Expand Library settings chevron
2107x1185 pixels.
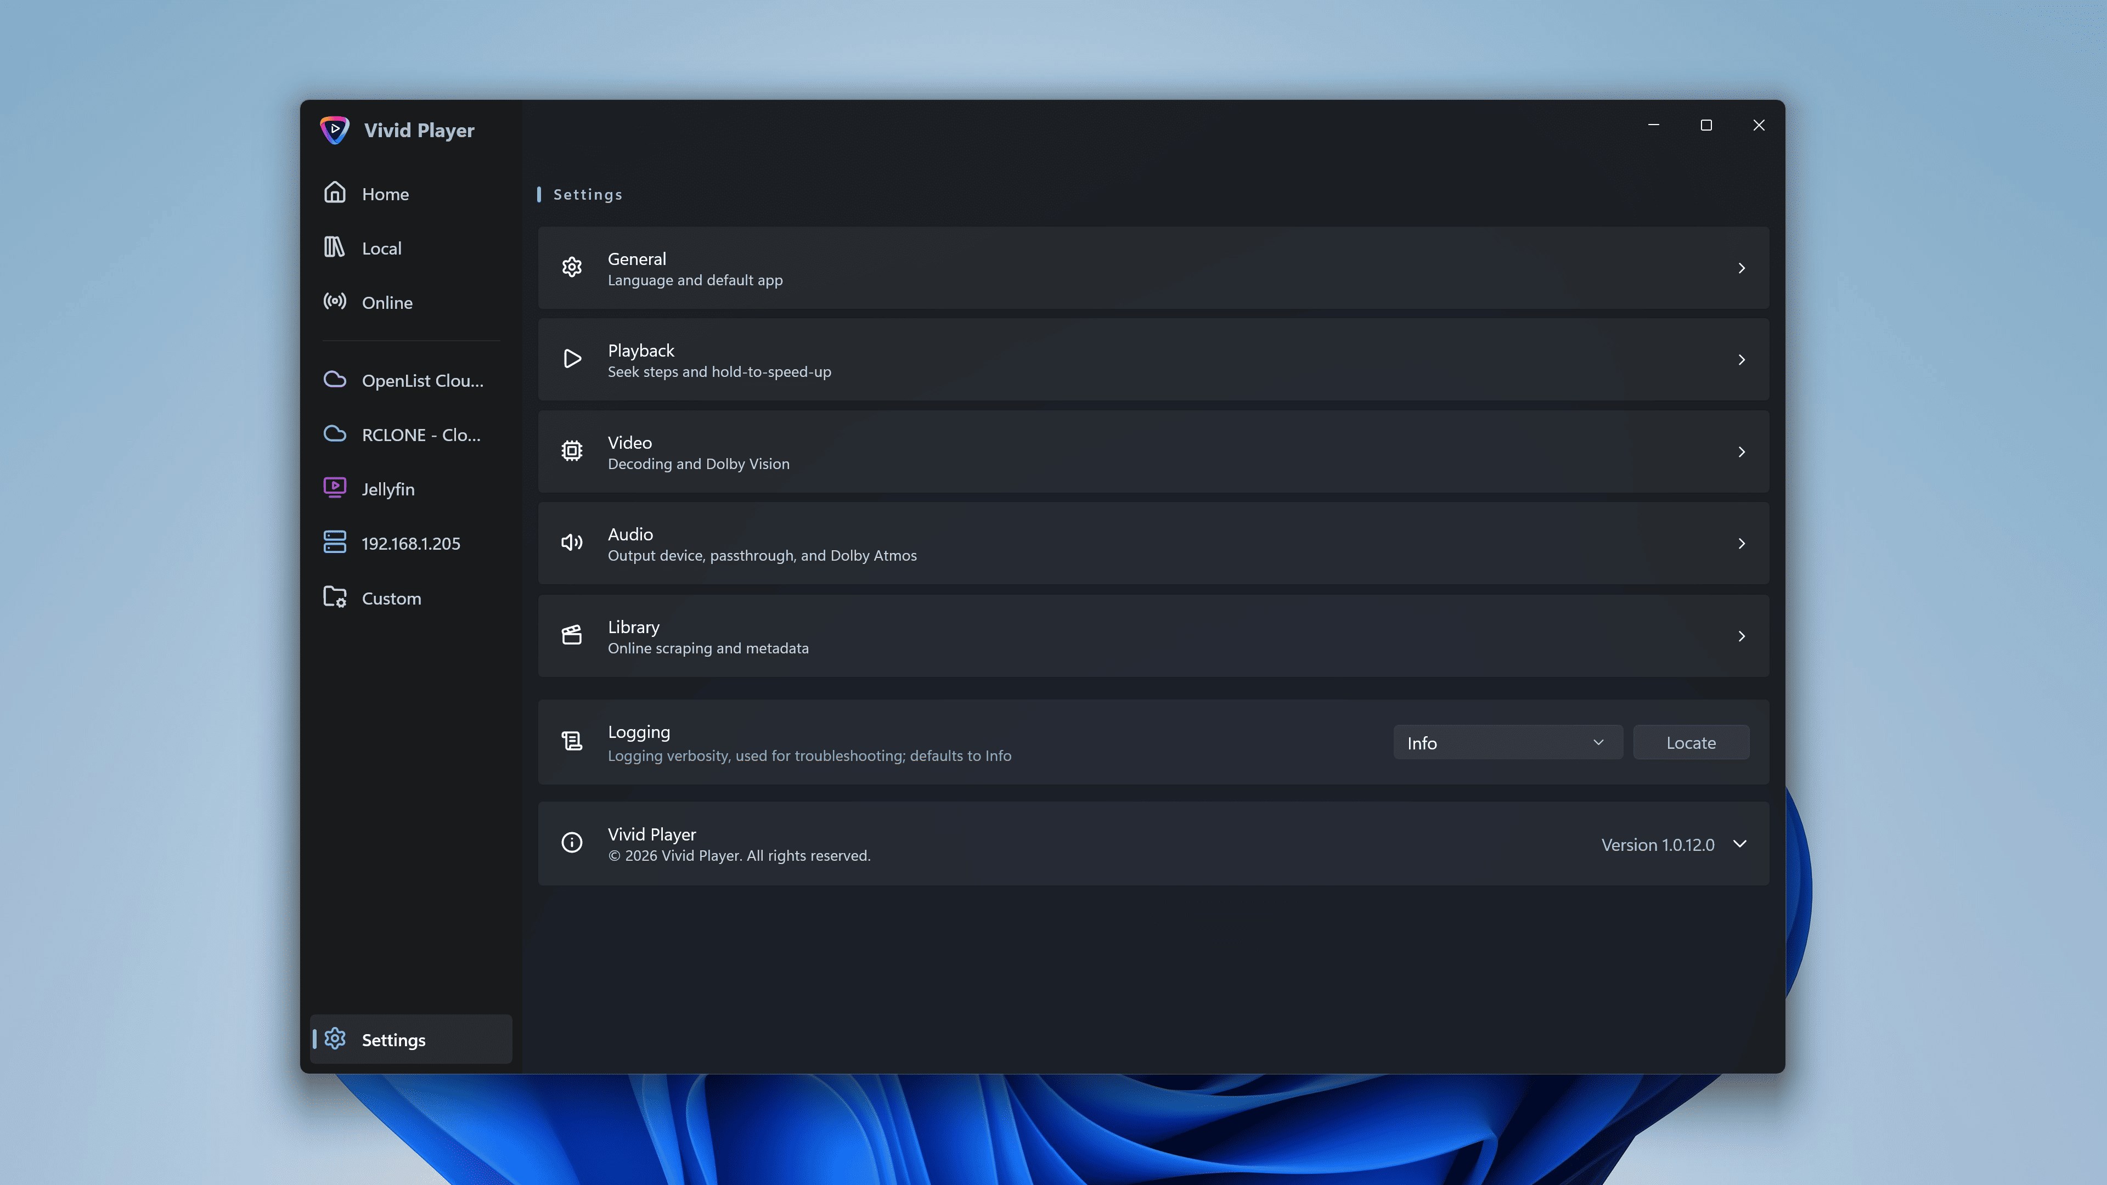[1742, 636]
